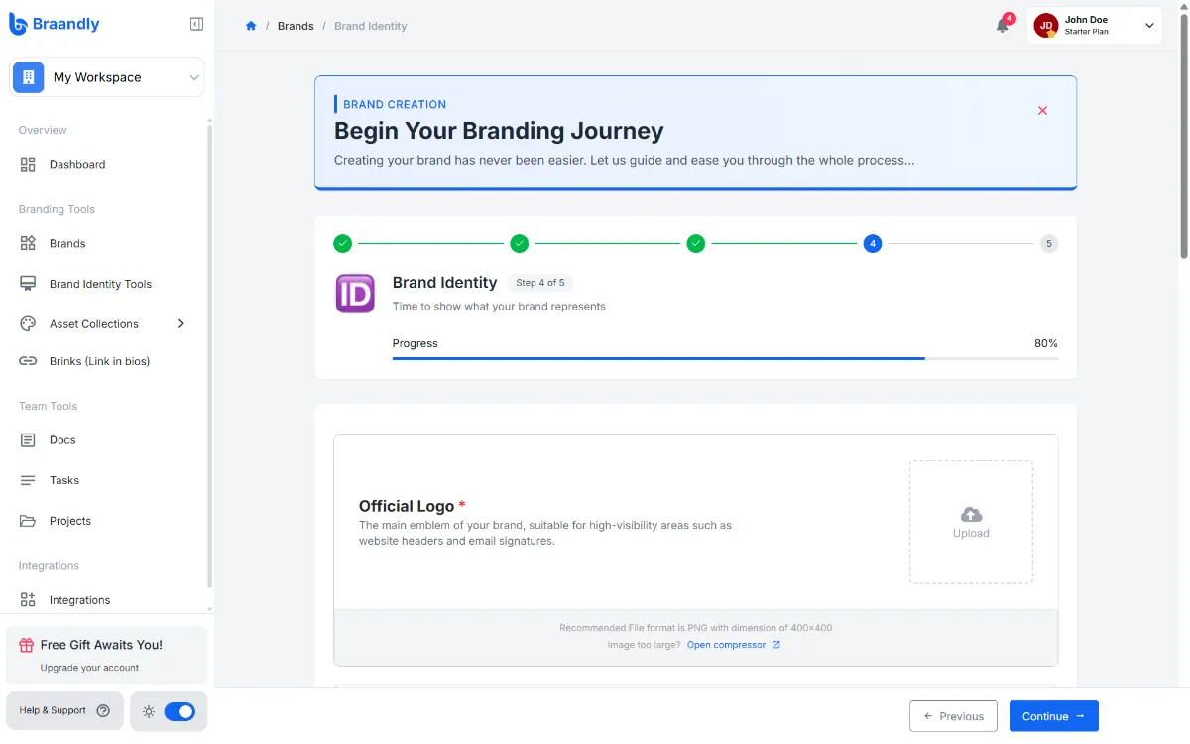Click the Tasks list icon
This screenshot has width=1190, height=744.
coord(28,480)
